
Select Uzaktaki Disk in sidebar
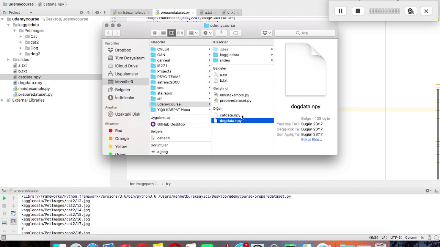click(128, 114)
